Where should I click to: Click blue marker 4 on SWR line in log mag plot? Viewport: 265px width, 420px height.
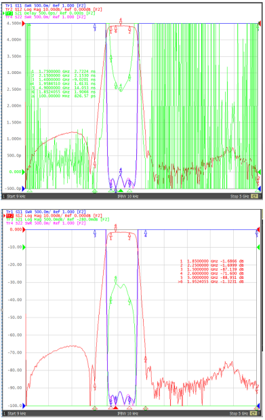tap(145, 233)
